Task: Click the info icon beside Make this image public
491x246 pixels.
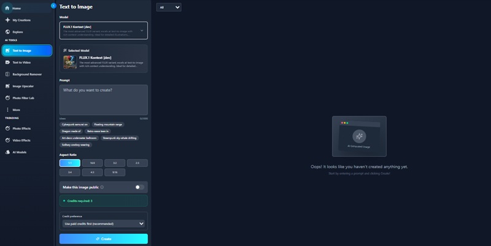Action: point(102,187)
